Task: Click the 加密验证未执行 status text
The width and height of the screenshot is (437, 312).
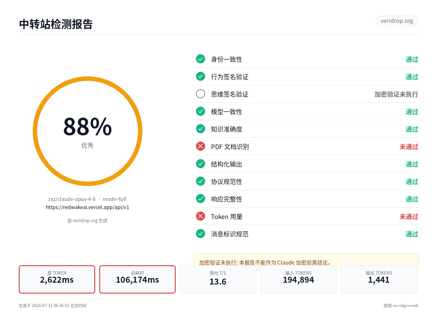Action: click(x=396, y=94)
